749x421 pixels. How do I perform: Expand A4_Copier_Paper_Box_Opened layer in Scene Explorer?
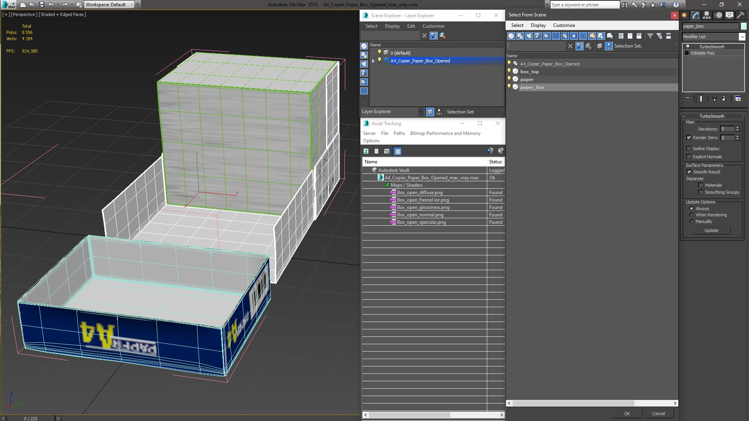[x=373, y=61]
